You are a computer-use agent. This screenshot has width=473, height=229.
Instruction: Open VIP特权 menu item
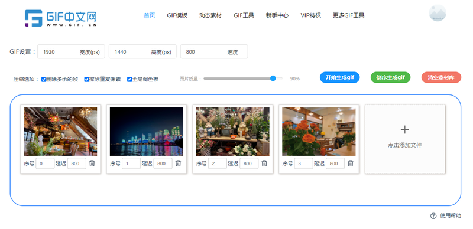click(x=311, y=15)
